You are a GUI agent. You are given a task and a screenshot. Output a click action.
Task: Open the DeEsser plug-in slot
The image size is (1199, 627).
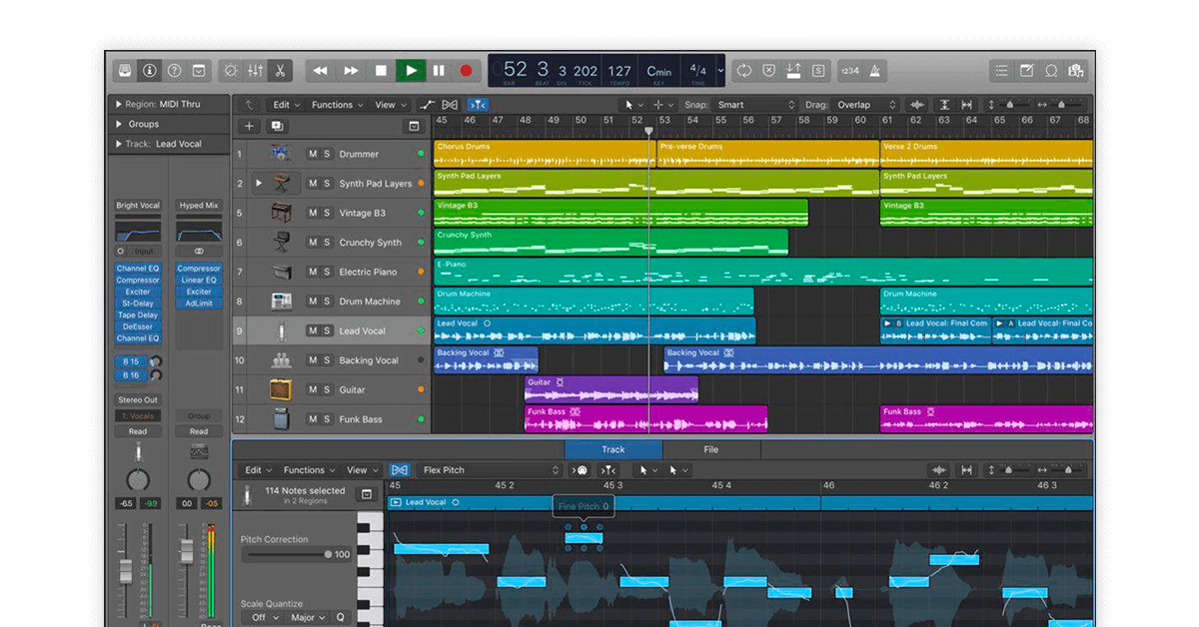[138, 326]
